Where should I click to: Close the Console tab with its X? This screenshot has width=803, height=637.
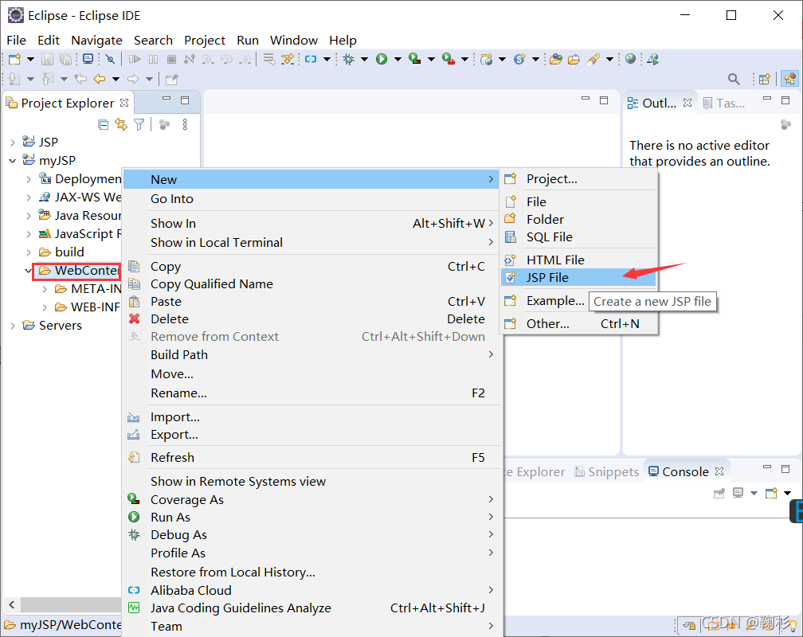(x=719, y=471)
